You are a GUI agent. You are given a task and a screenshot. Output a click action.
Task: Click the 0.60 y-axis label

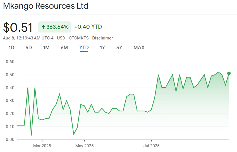(10, 62)
